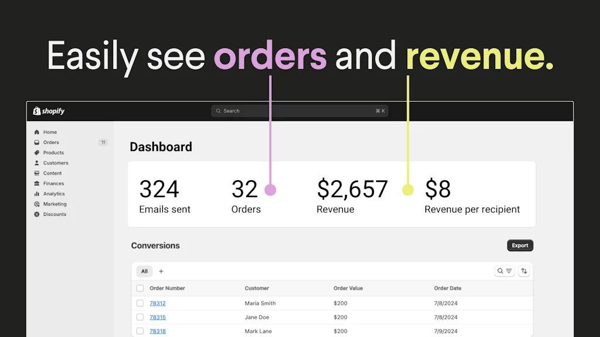Click inside the Search field
The height and width of the screenshot is (337, 600).
point(299,111)
